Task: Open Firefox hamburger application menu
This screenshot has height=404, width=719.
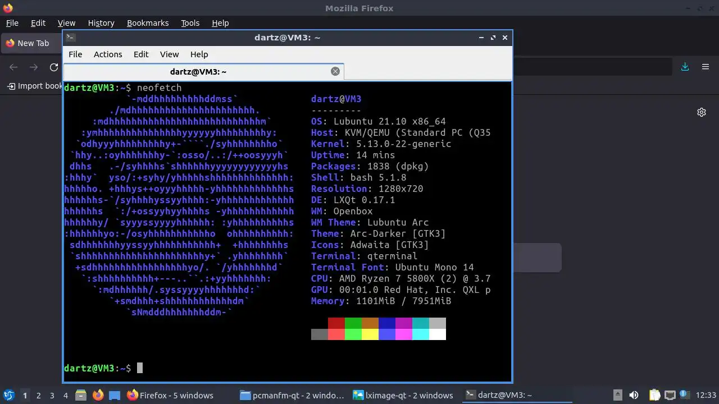Action: pyautogui.click(x=706, y=67)
